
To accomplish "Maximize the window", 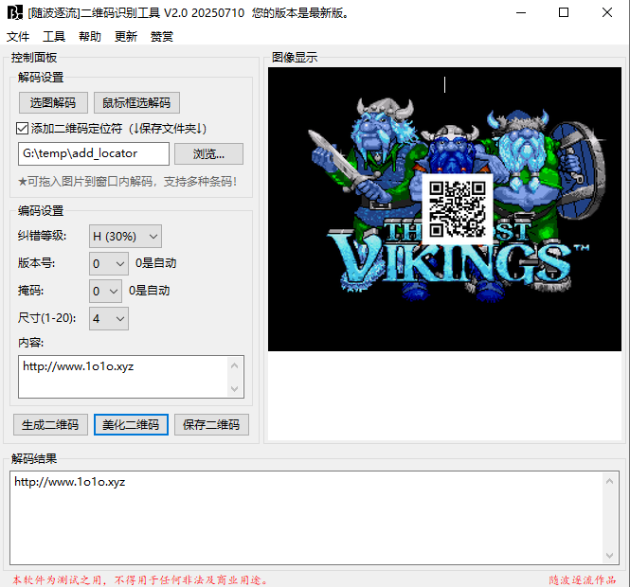I will click(x=564, y=12).
